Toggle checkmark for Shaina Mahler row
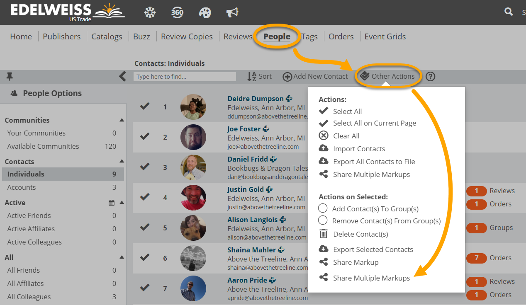 tap(144, 257)
